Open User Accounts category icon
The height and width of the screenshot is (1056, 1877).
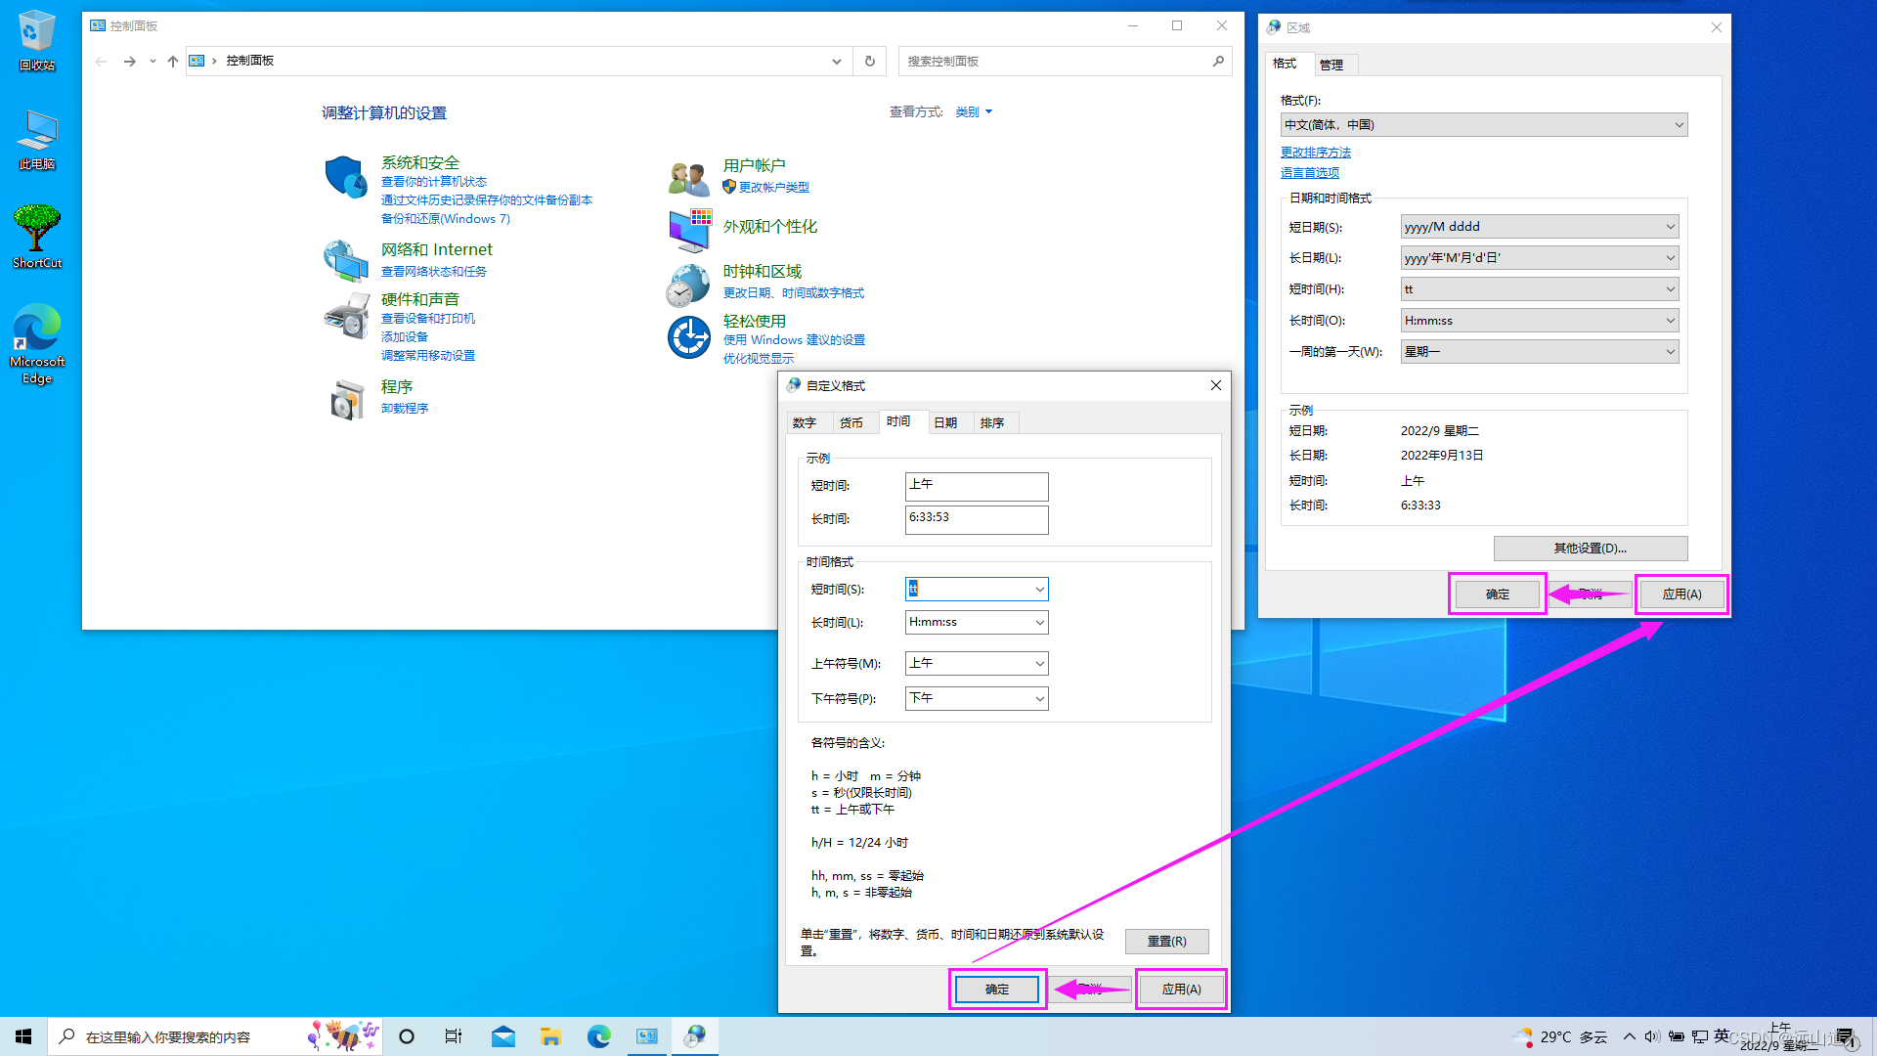(689, 178)
